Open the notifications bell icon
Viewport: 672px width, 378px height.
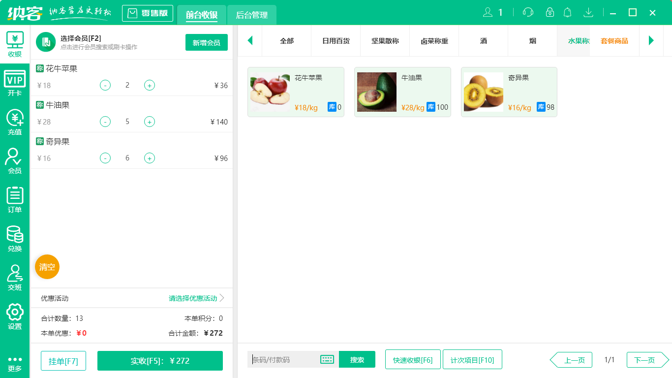coord(568,12)
